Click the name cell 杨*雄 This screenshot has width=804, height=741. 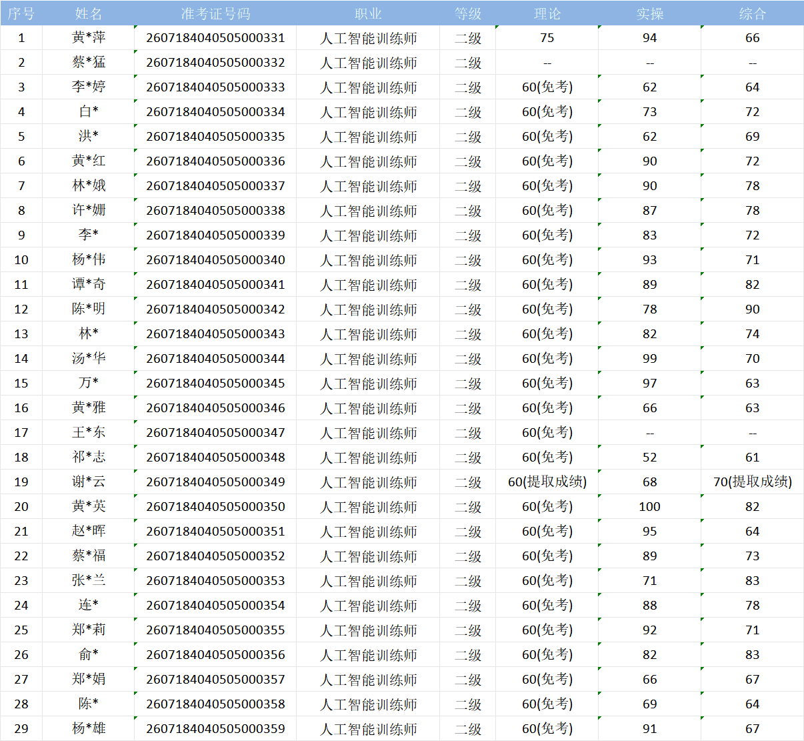pos(89,728)
